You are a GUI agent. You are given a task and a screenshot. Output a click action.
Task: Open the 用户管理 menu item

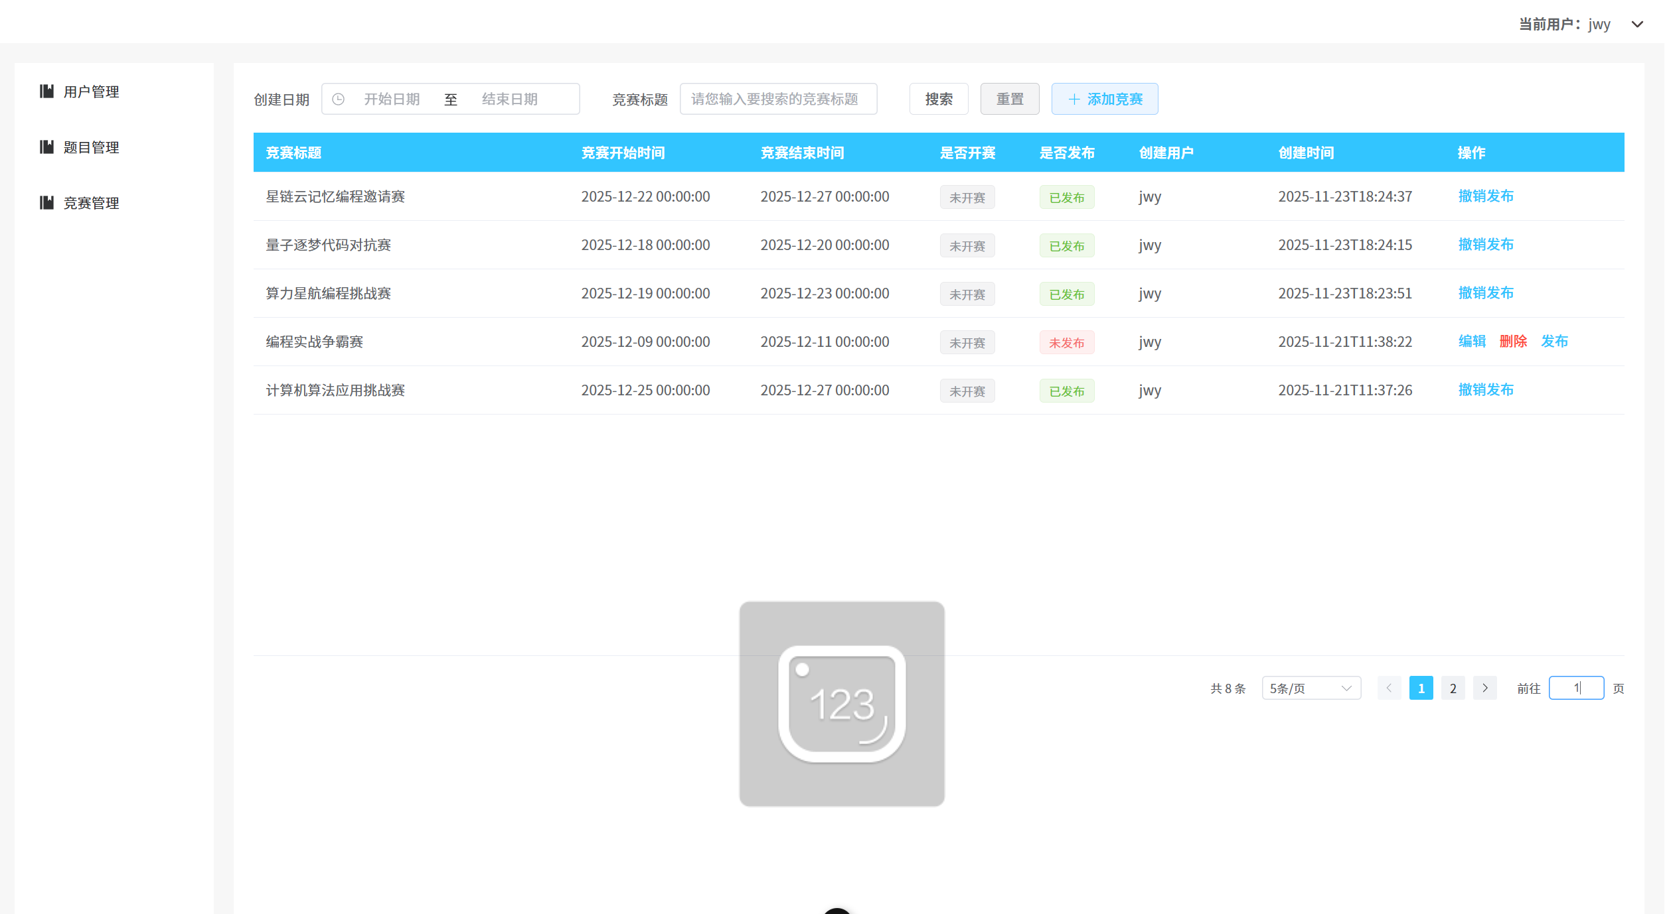(x=91, y=92)
